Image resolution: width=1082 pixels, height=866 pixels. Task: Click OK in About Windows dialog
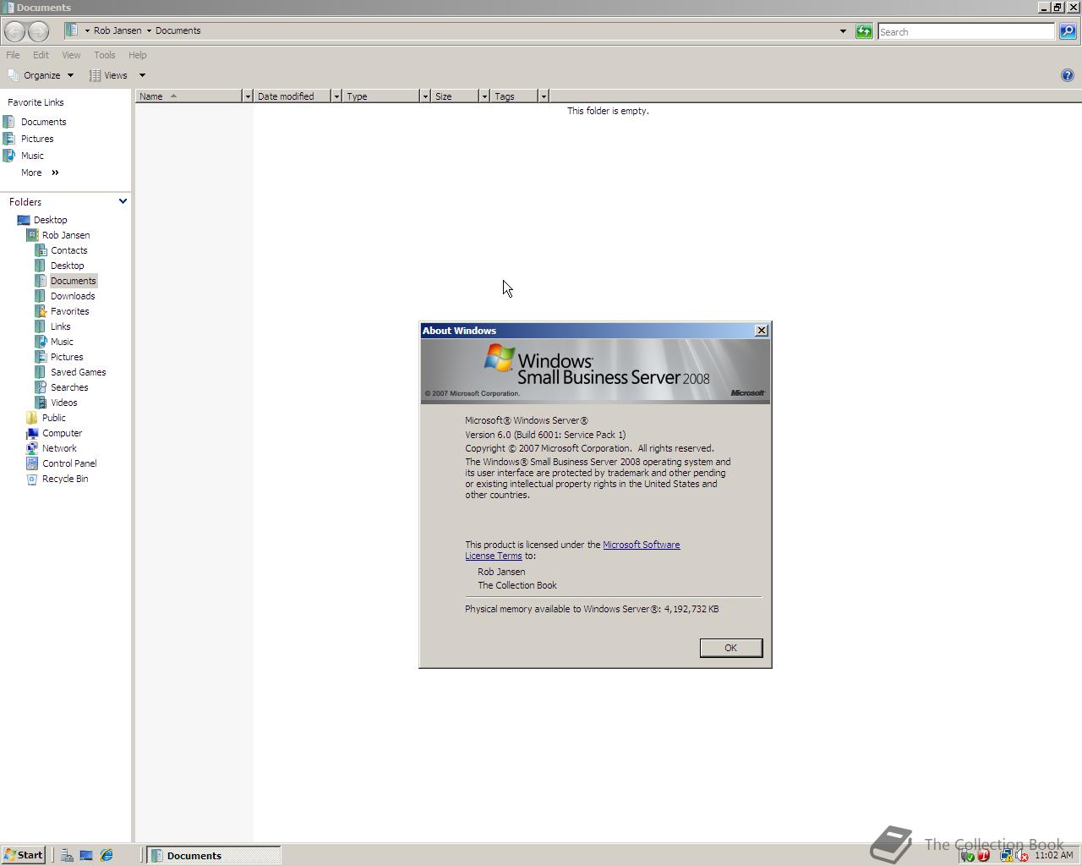[730, 648]
